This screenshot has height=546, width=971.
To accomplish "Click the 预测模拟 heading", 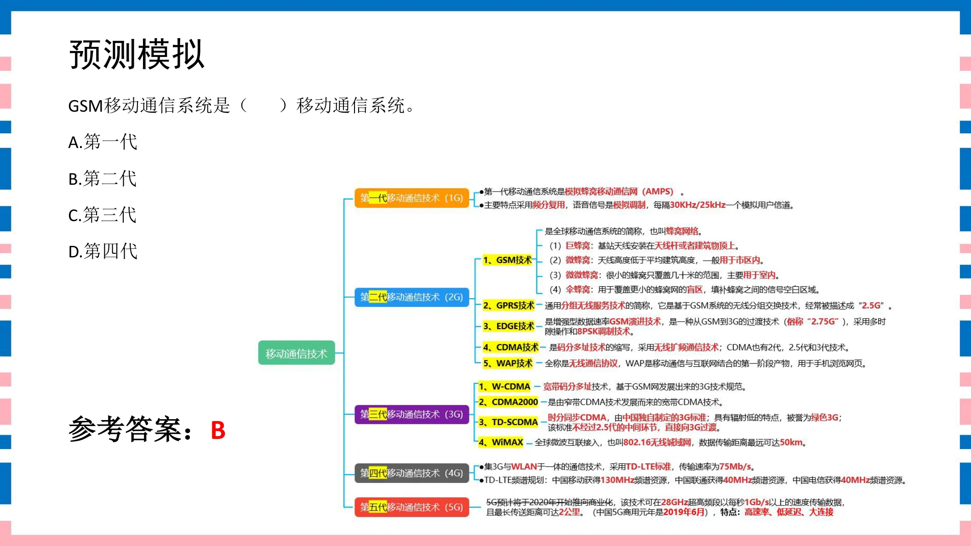I will pyautogui.click(x=137, y=54).
